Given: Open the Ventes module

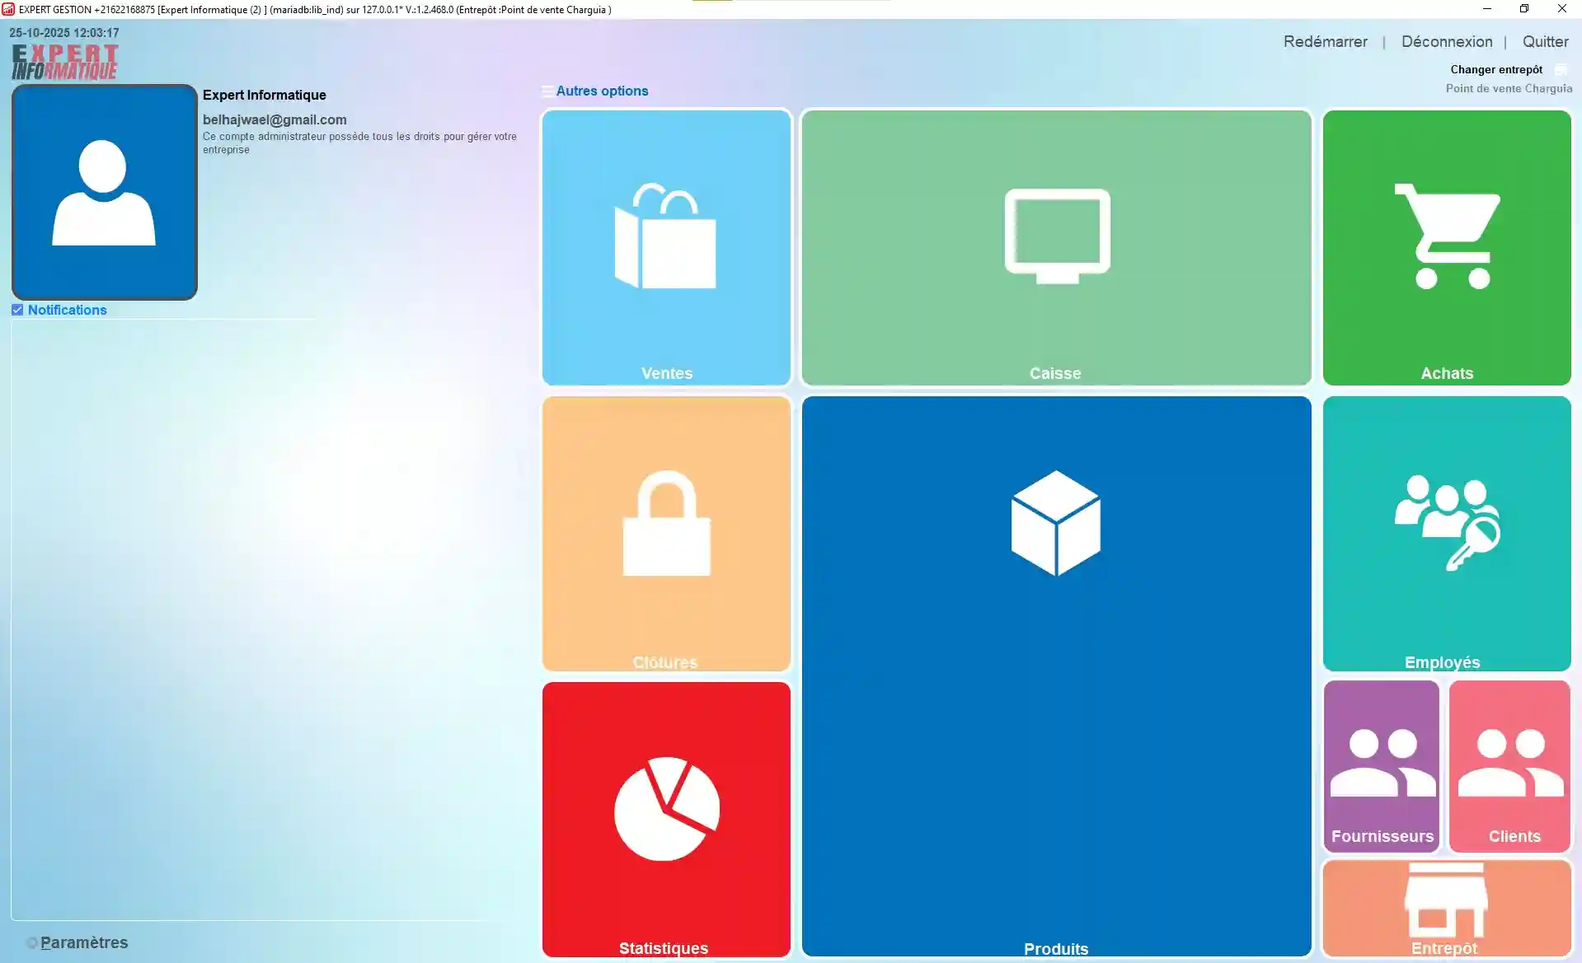Looking at the screenshot, I should pos(665,247).
